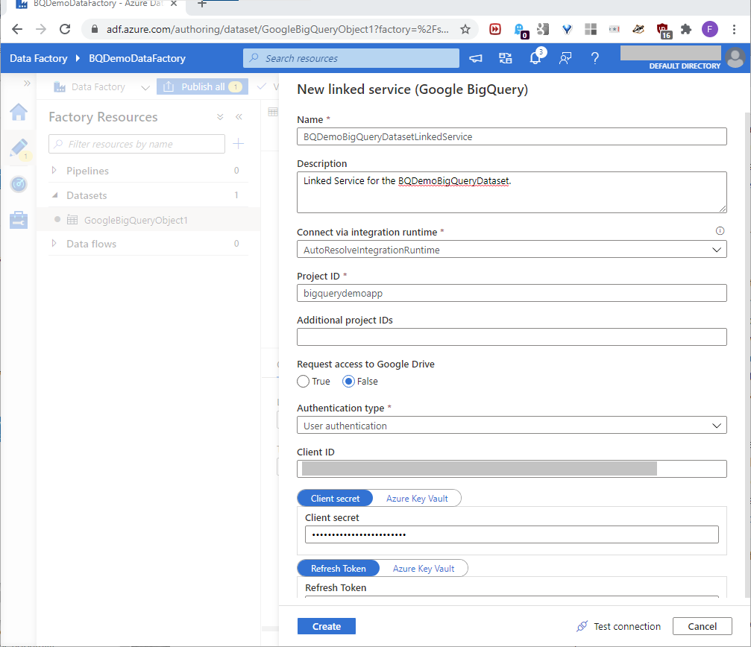751x647 pixels.
Task: Click the browser forward arrow
Action: click(41, 29)
